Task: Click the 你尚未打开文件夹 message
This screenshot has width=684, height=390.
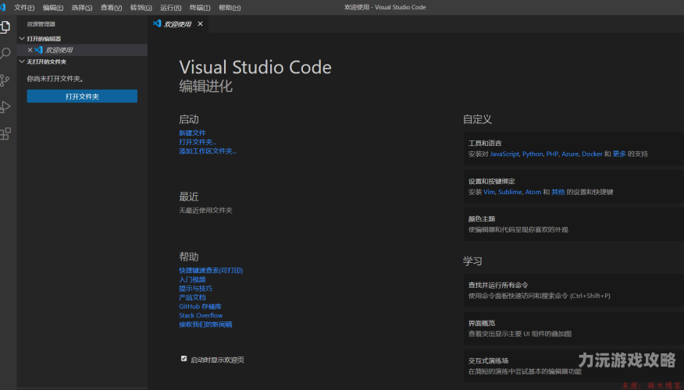Action: tap(55, 79)
